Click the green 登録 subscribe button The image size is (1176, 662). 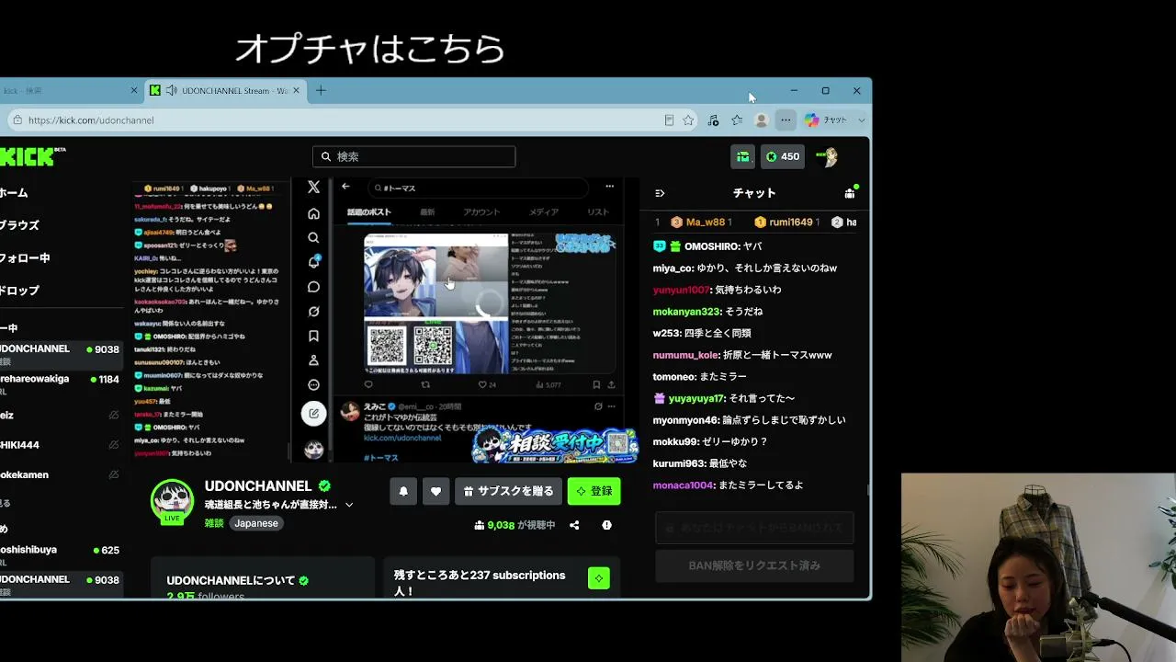click(x=594, y=491)
